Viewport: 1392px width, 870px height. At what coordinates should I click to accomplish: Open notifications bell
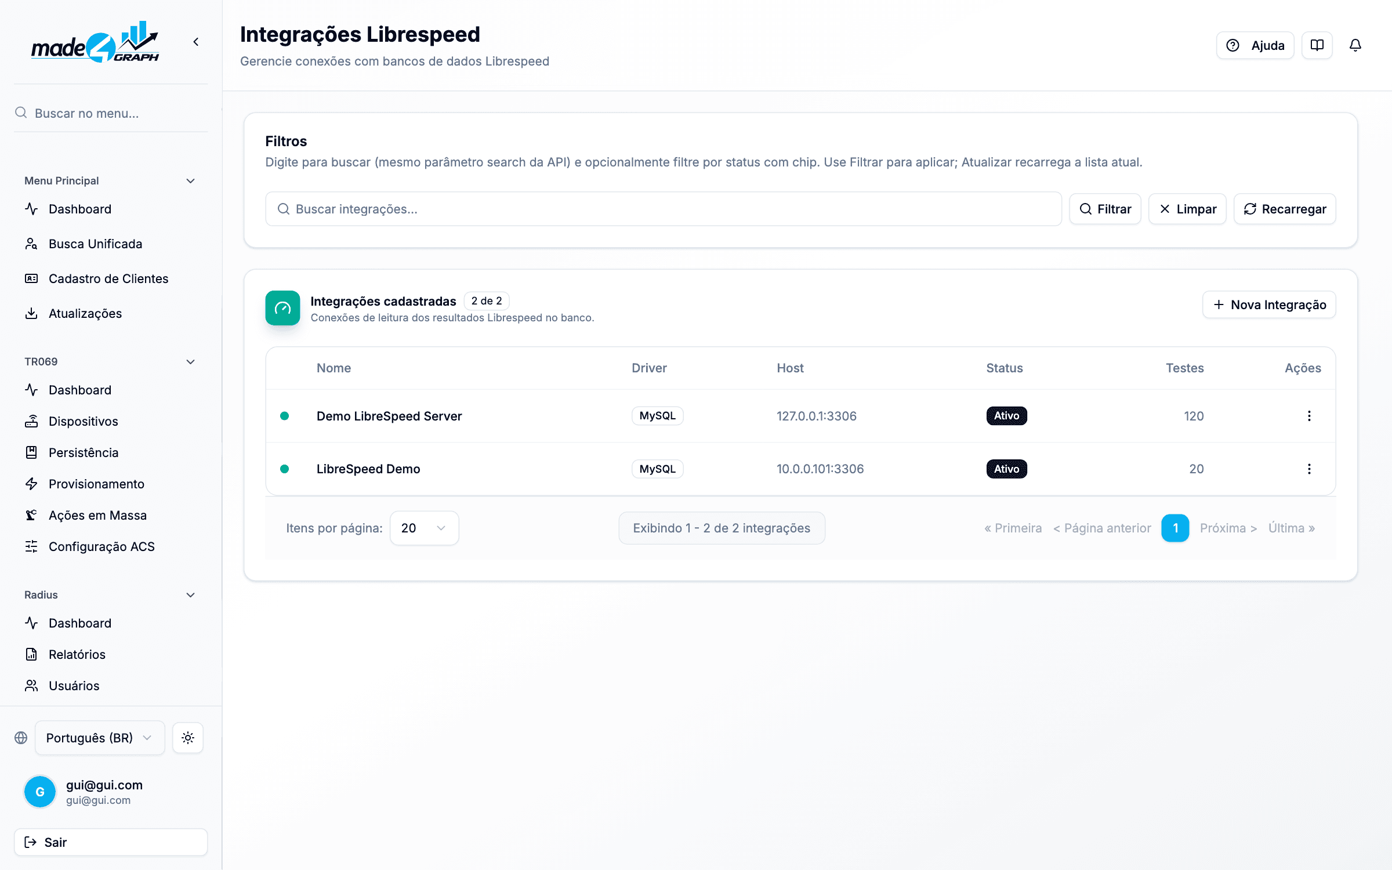(x=1355, y=45)
